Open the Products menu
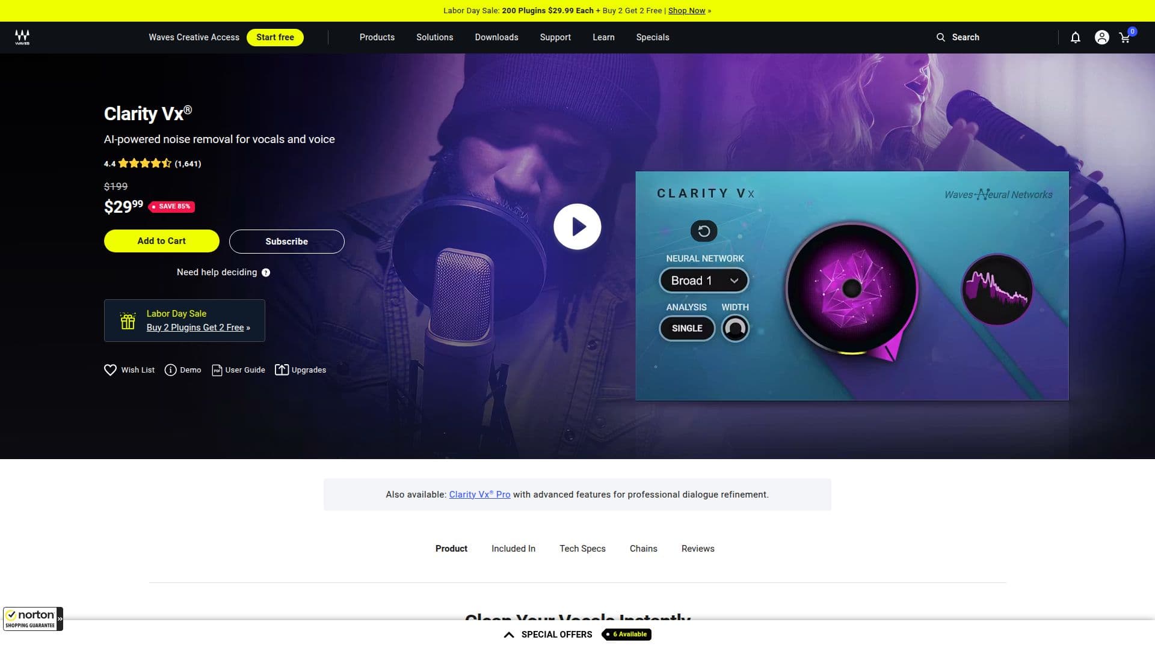 coord(377,37)
